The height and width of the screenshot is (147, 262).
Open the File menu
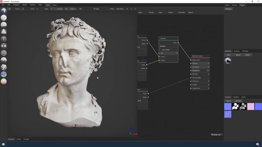click(3, 5)
